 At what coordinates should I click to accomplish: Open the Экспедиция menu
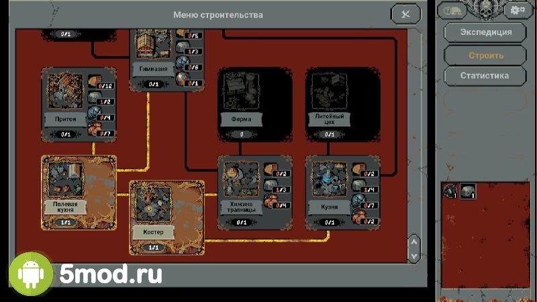click(486, 32)
